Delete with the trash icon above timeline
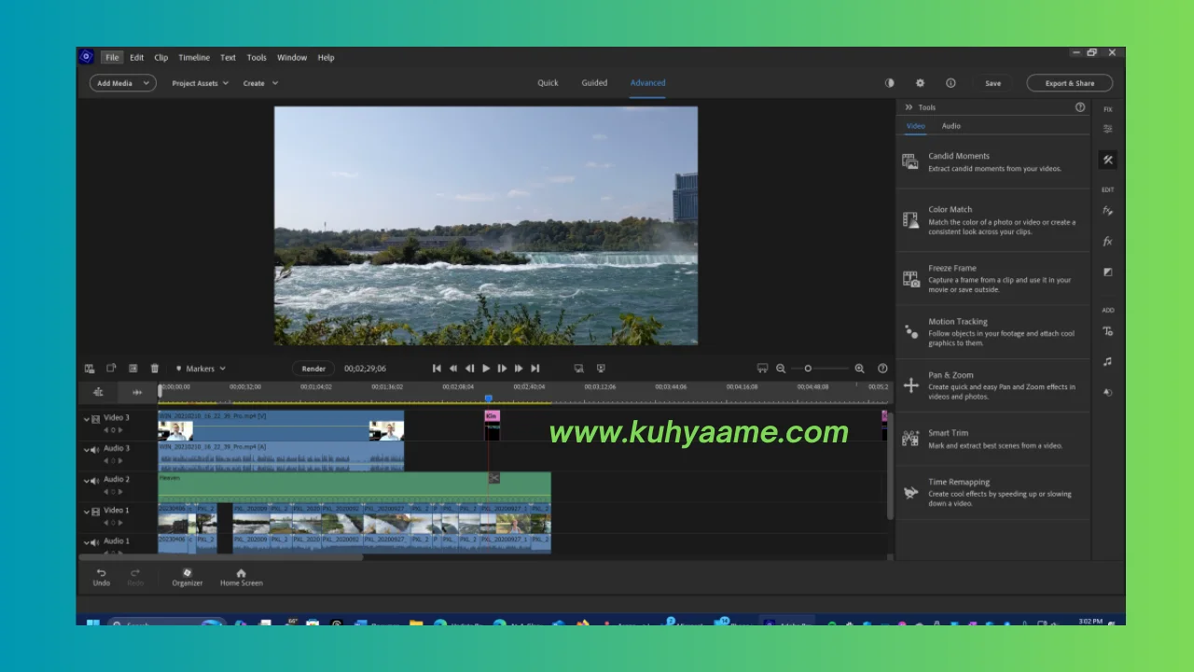Screen dimensions: 1194x672 (155, 369)
